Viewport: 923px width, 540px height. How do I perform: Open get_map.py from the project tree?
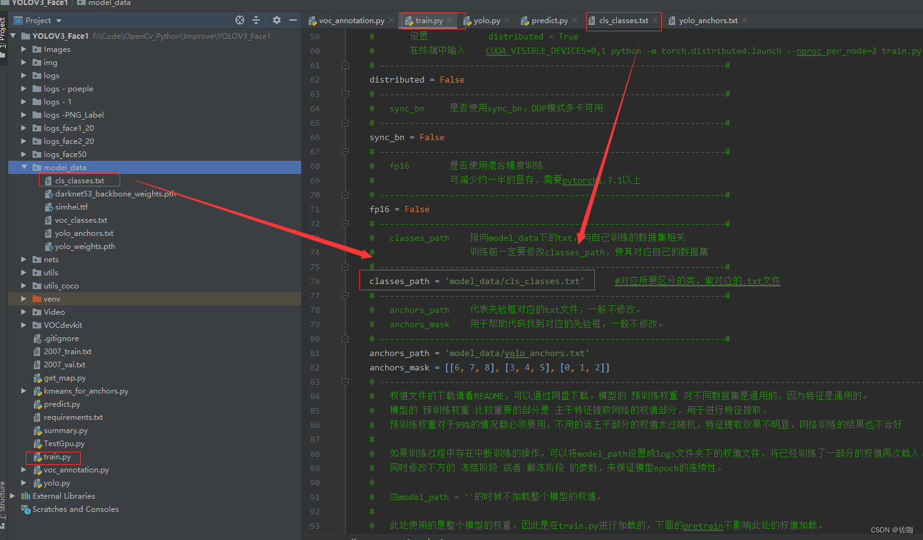64,378
